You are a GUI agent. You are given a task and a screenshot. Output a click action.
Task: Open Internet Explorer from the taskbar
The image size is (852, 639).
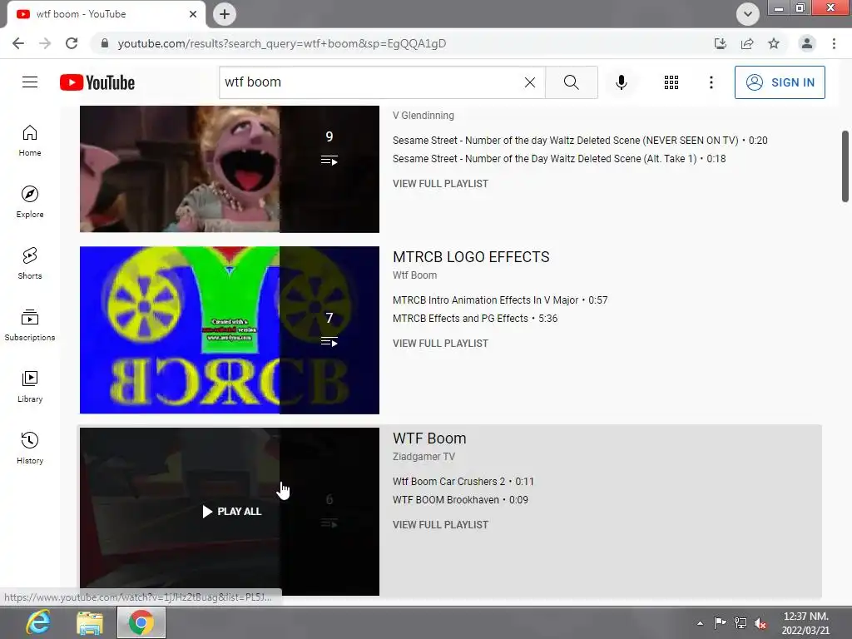tap(38, 622)
